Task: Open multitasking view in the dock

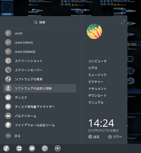Action: click(19, 148)
